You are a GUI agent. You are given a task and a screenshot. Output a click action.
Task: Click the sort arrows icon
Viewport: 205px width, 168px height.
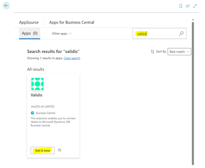point(152,52)
